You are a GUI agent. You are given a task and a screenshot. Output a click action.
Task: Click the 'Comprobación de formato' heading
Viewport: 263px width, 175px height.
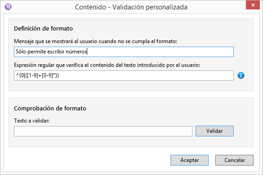click(50, 108)
